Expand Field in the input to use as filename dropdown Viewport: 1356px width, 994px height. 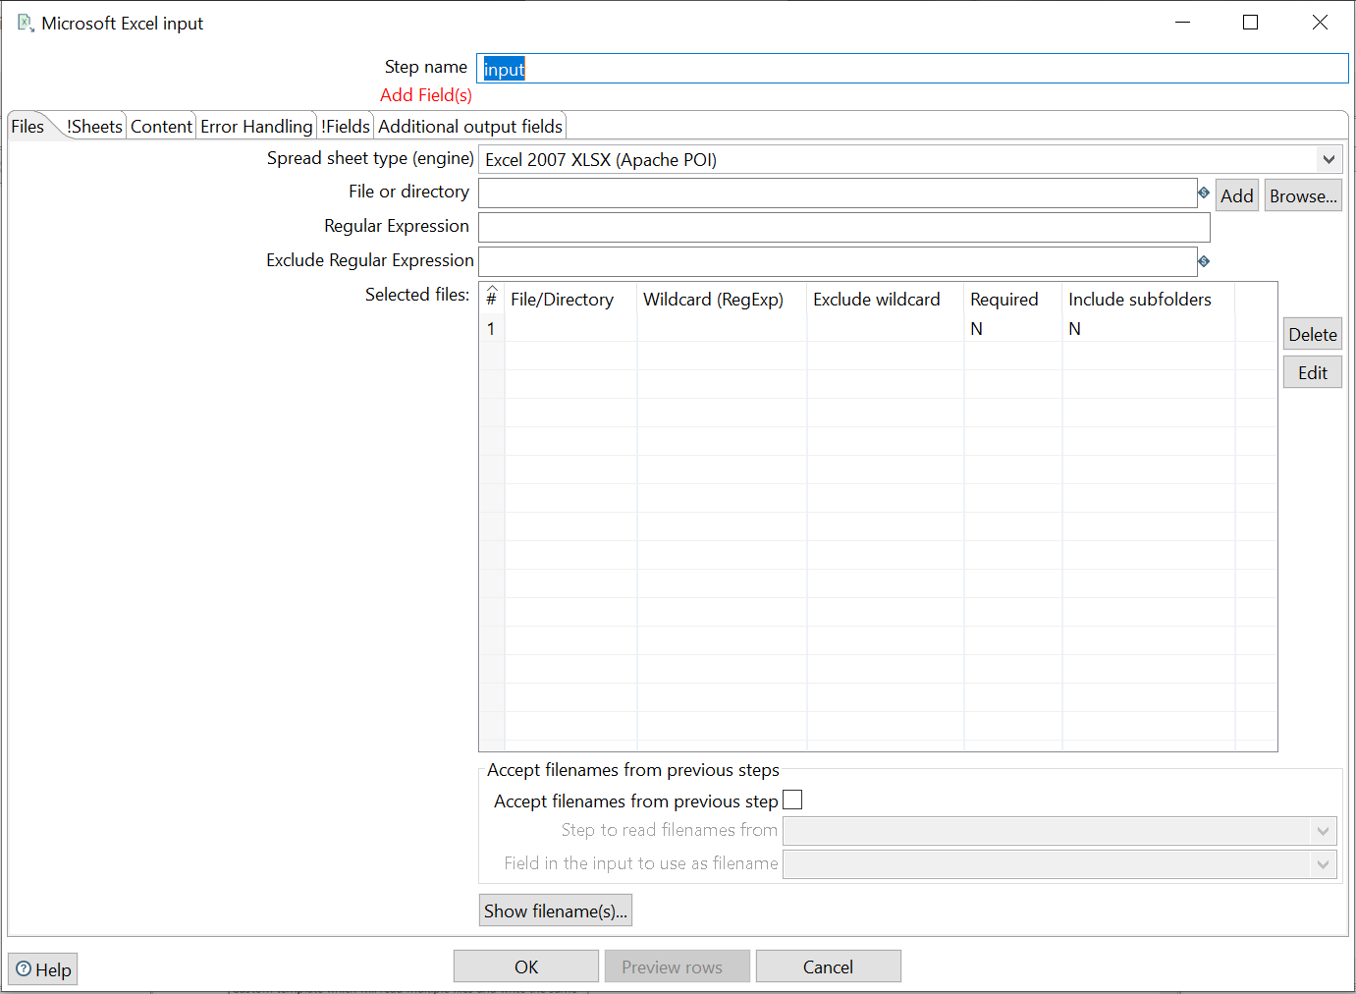(x=1323, y=864)
